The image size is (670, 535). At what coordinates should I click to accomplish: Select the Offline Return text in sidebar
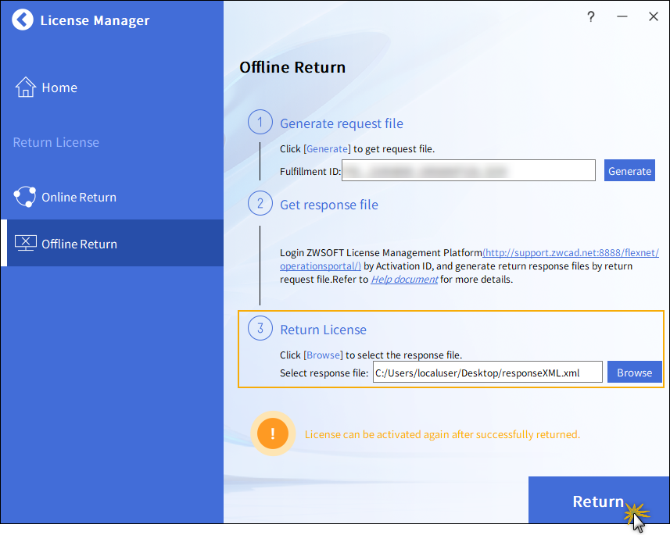(x=79, y=244)
